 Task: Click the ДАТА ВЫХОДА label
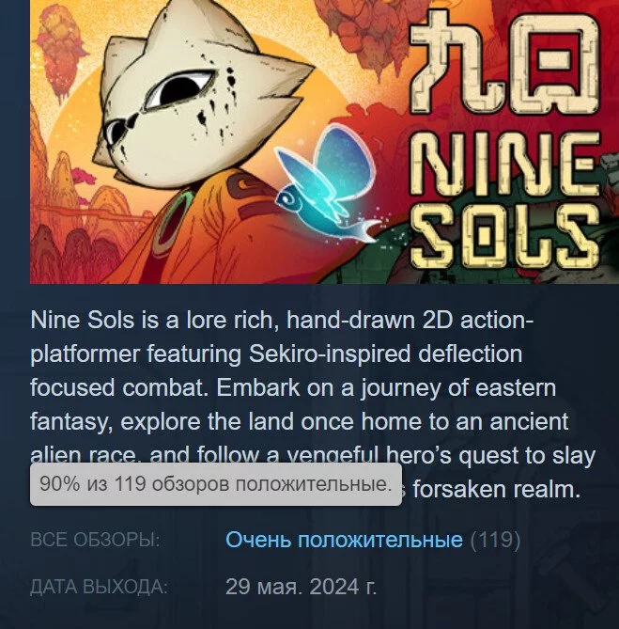pos(99,587)
